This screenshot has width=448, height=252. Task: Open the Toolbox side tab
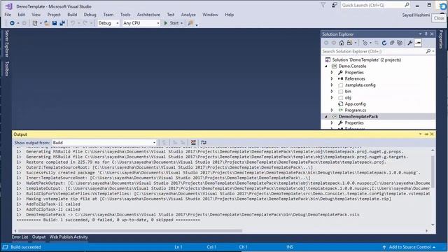click(x=7, y=69)
